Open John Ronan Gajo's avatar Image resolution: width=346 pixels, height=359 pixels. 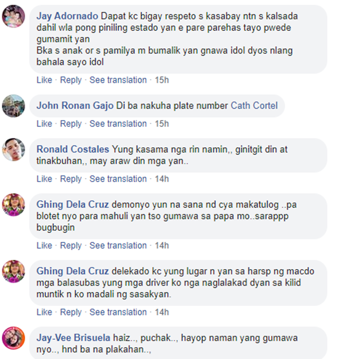(x=13, y=106)
